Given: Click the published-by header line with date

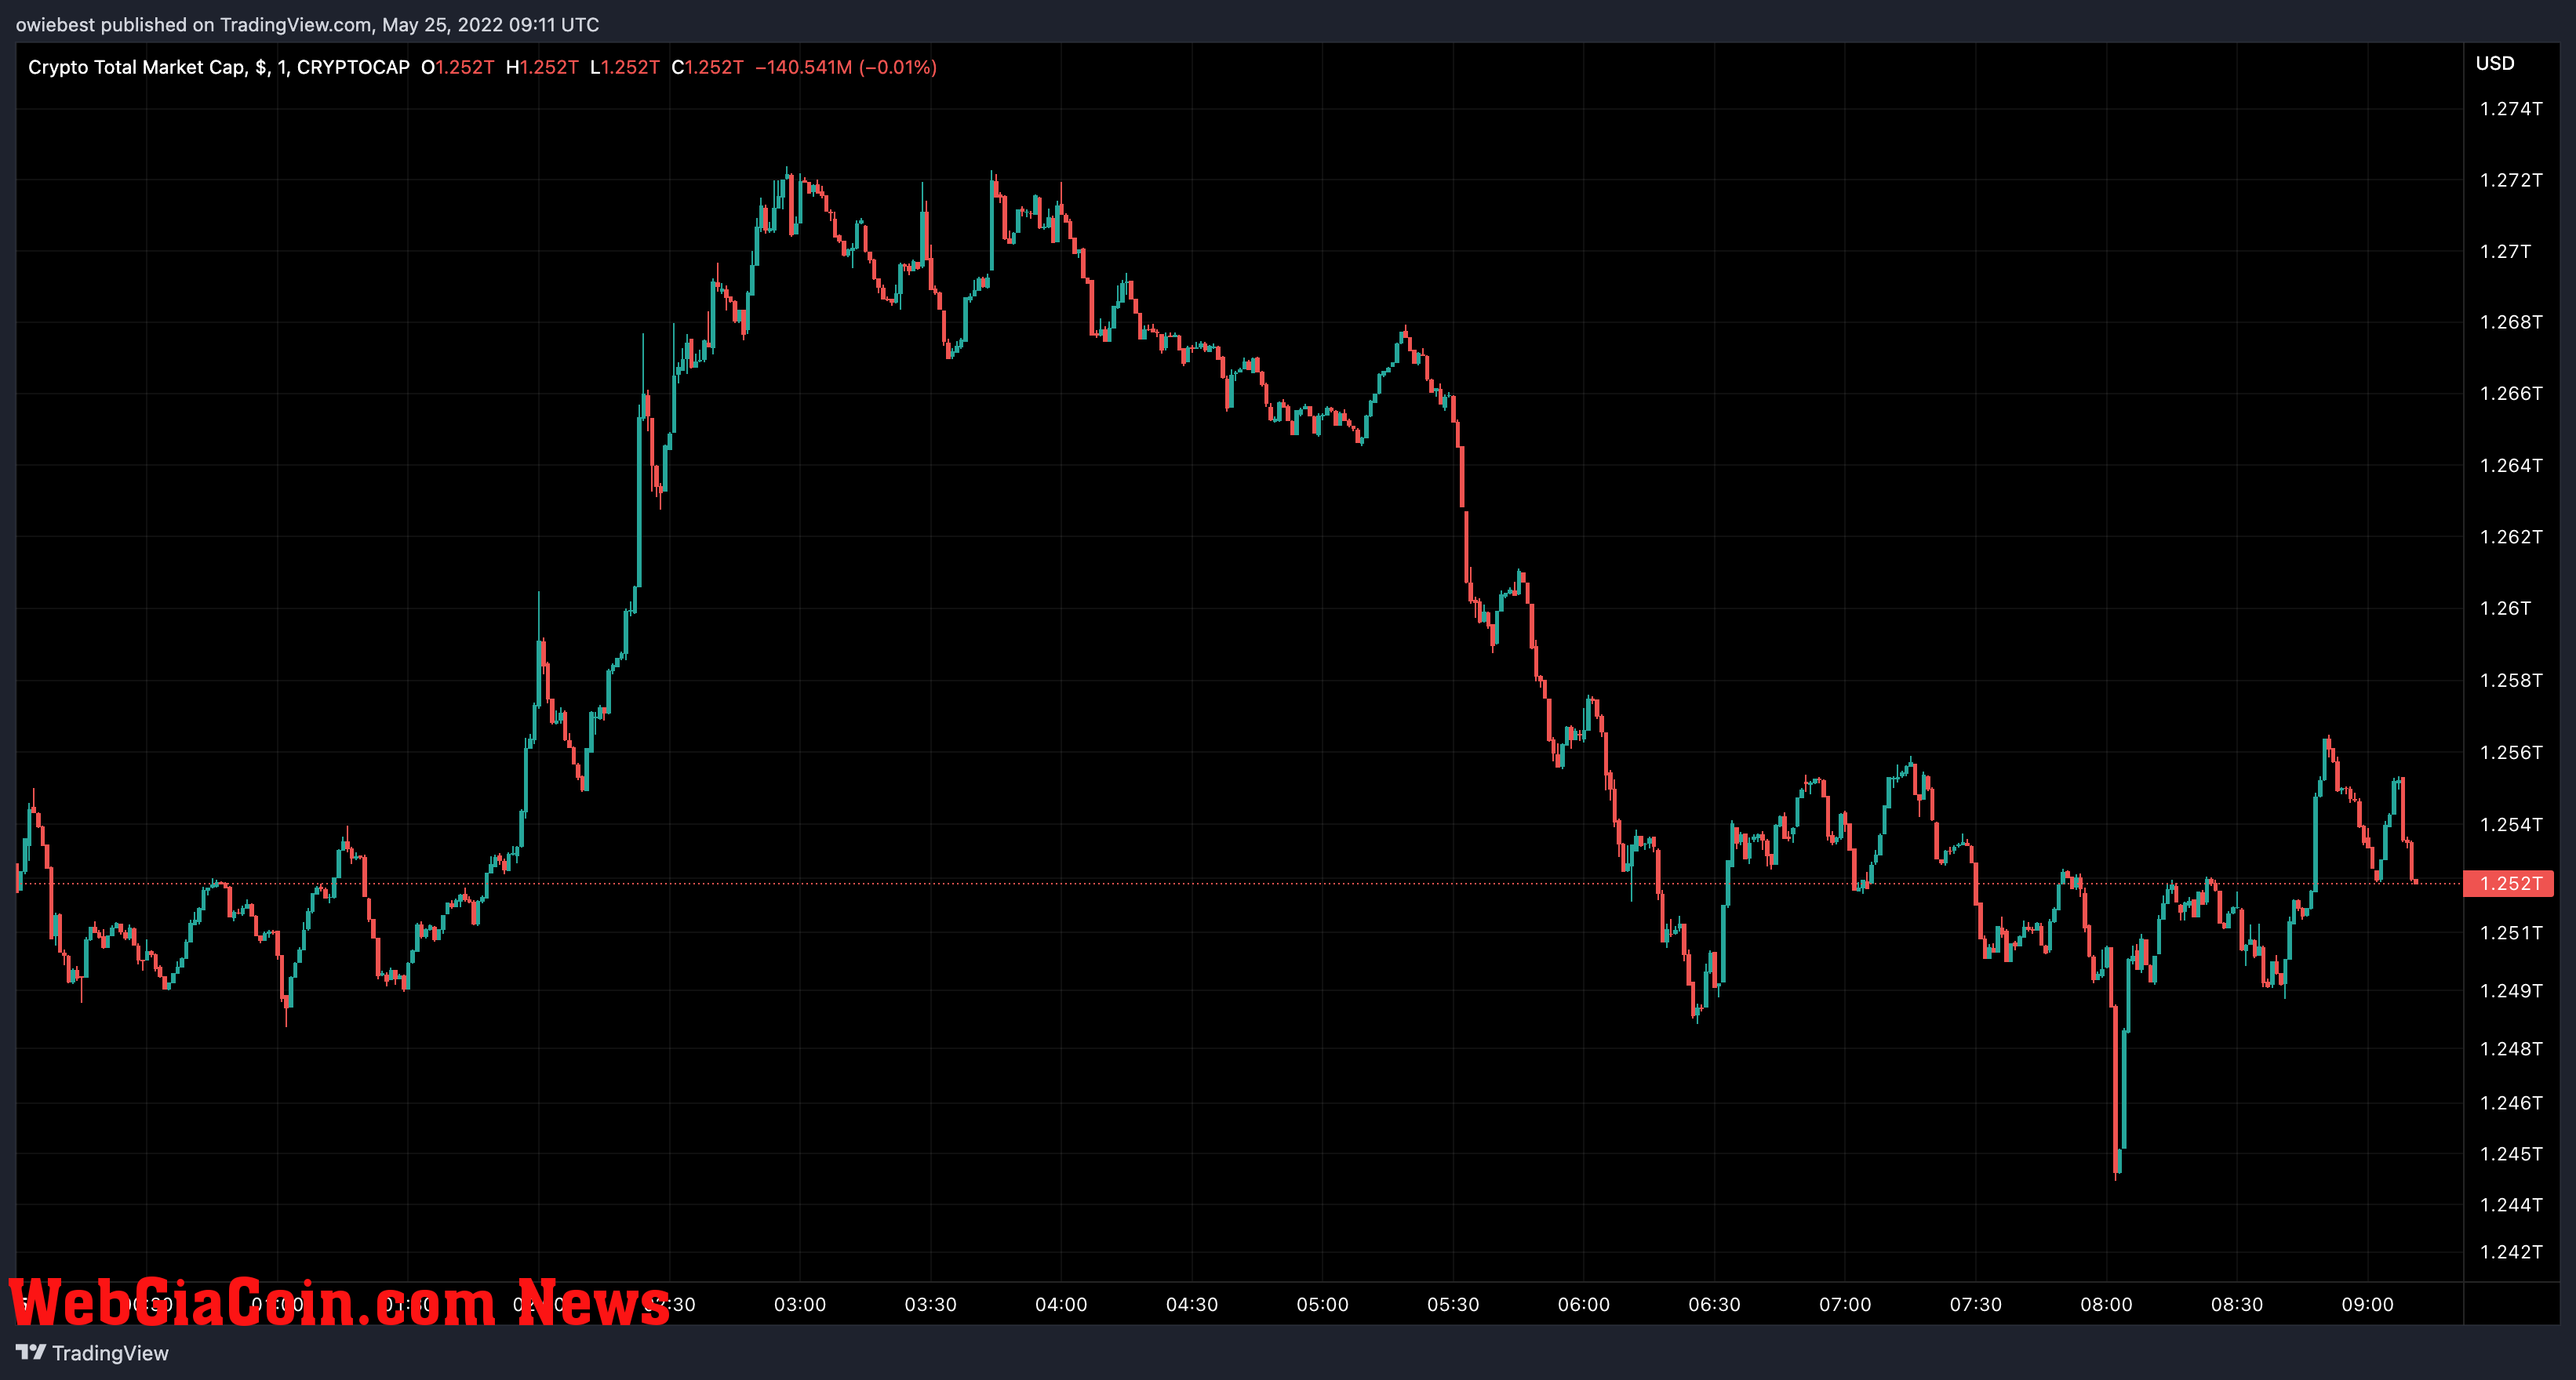Looking at the screenshot, I should point(307,24).
